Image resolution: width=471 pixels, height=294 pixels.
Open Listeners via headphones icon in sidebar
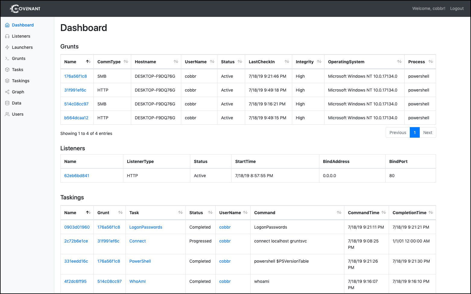(x=7, y=36)
